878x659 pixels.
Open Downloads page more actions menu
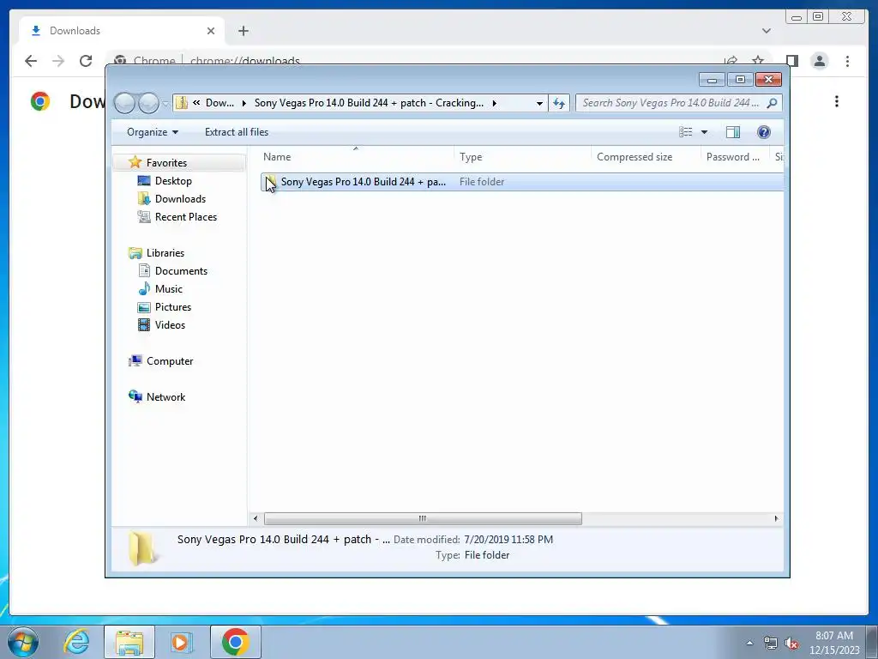837,101
